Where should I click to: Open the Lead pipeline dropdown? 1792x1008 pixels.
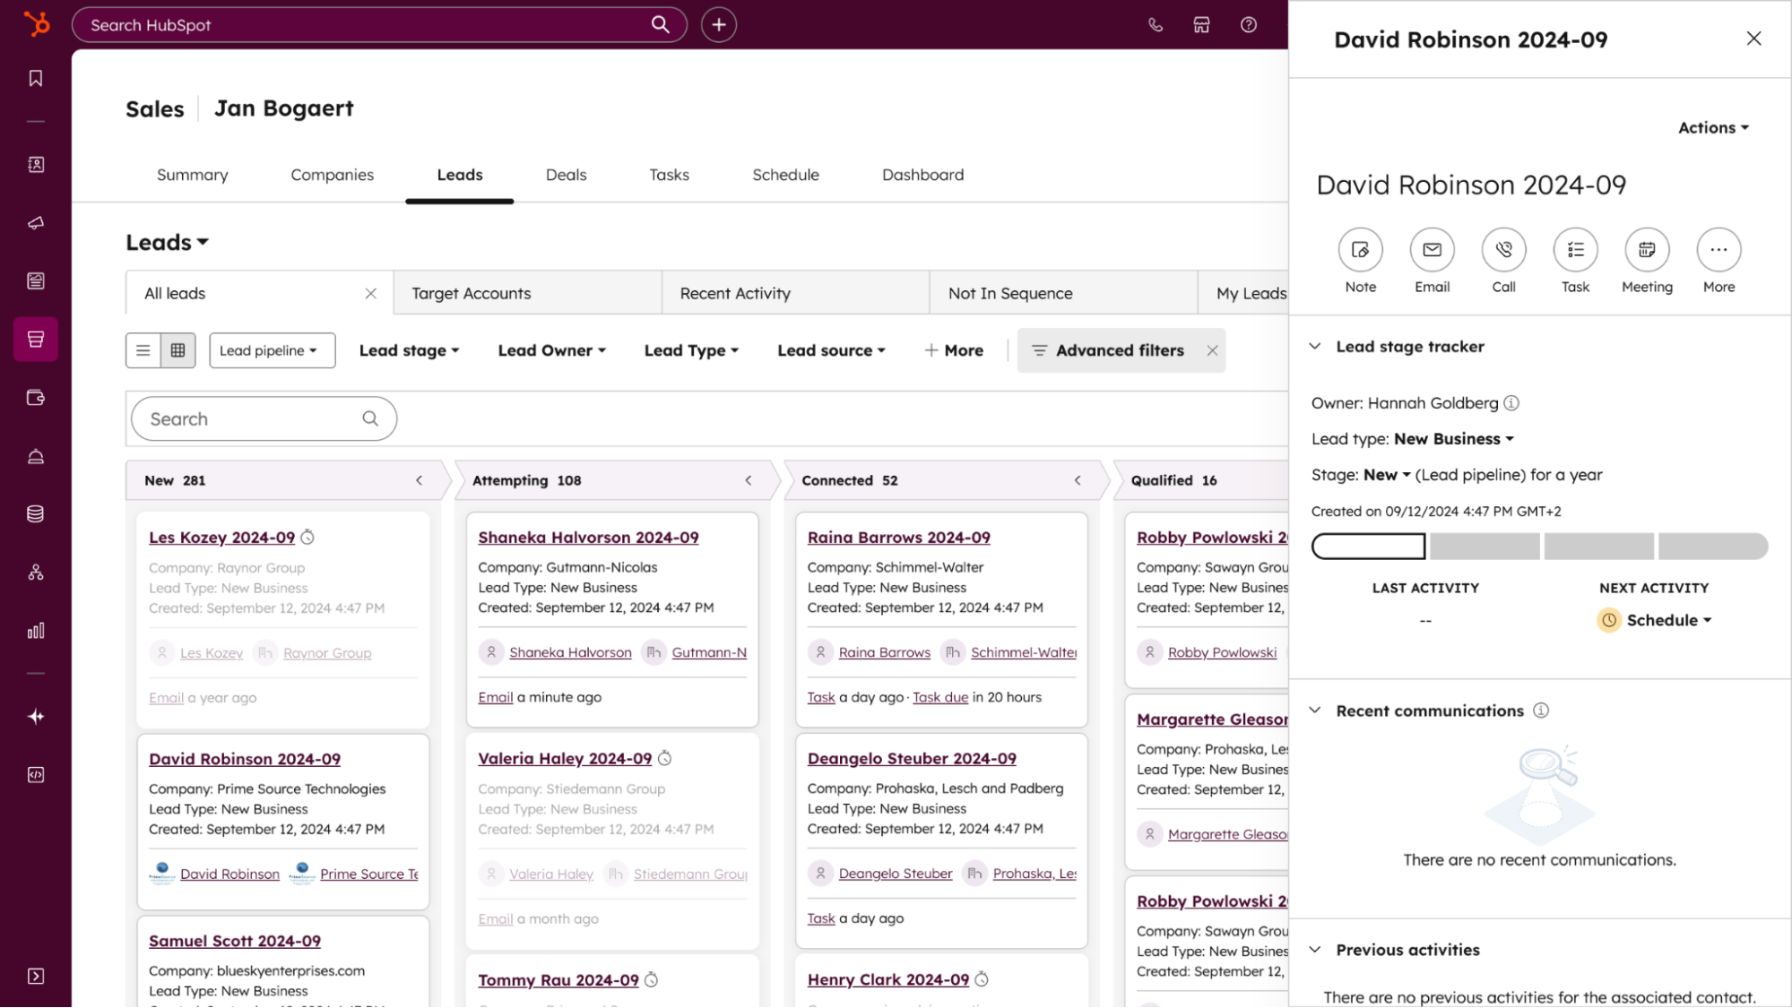(x=273, y=350)
